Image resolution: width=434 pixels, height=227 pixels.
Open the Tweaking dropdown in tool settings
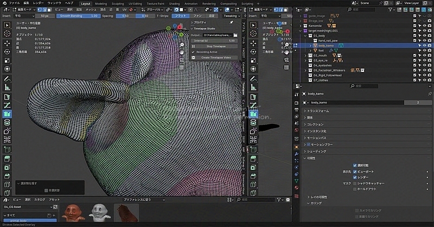coord(231,16)
